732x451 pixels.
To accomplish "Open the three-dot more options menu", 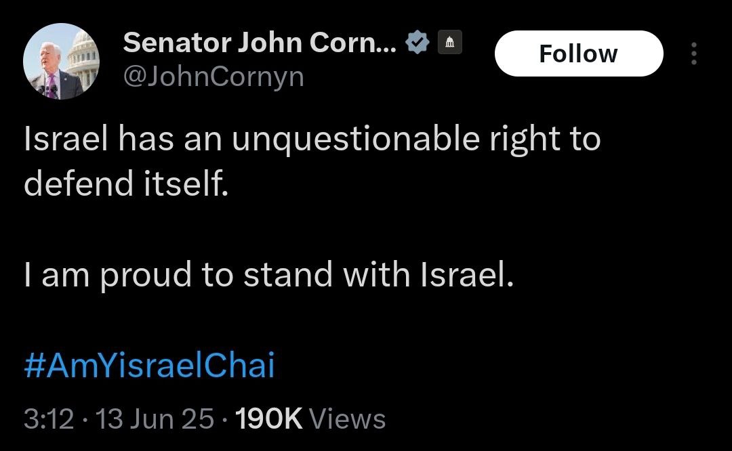I will click(x=693, y=53).
